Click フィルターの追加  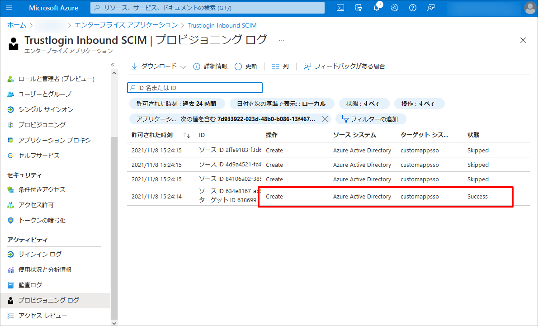[371, 119]
